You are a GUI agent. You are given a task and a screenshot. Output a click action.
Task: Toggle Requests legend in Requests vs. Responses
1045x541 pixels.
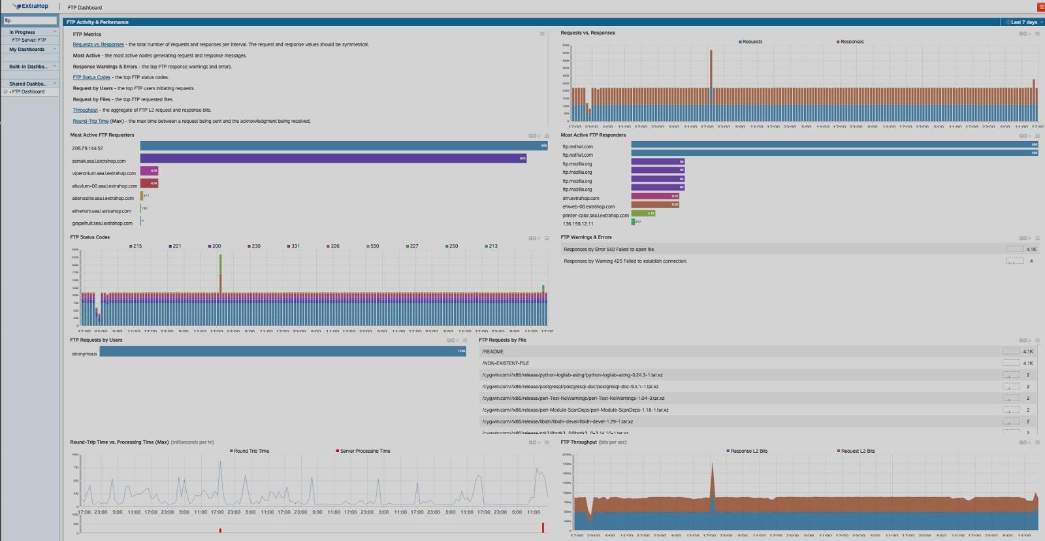coord(750,42)
